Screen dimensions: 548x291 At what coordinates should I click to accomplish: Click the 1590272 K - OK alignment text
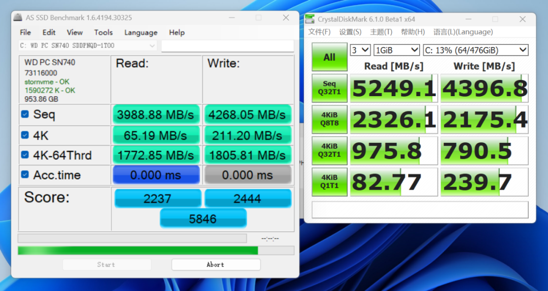pos(50,90)
